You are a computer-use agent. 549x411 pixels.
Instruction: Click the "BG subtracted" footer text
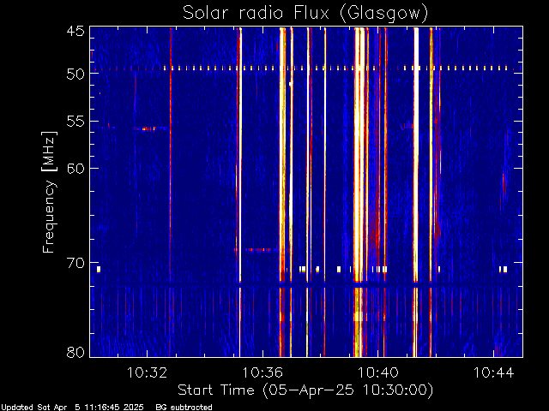point(184,408)
